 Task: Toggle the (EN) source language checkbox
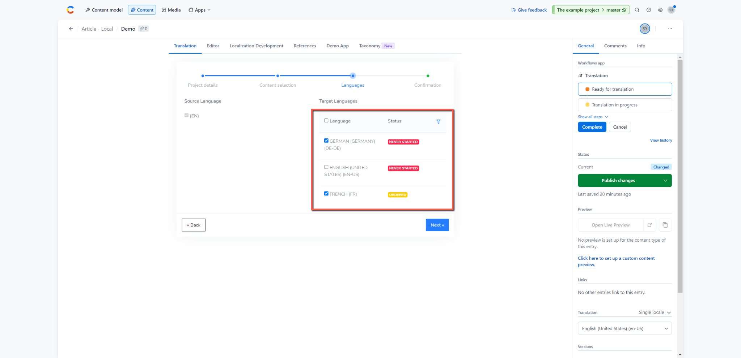186,115
